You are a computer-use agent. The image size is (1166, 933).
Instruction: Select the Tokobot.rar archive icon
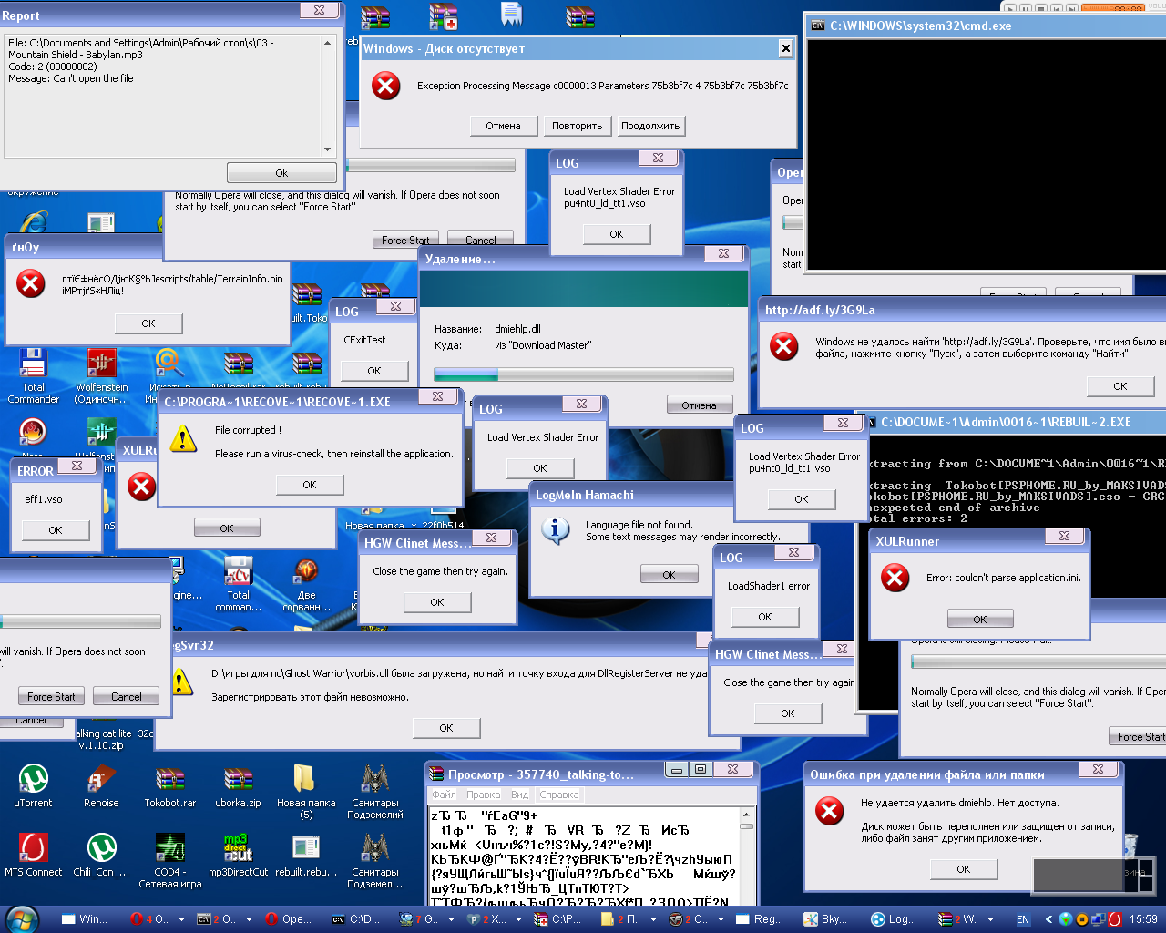coord(170,784)
